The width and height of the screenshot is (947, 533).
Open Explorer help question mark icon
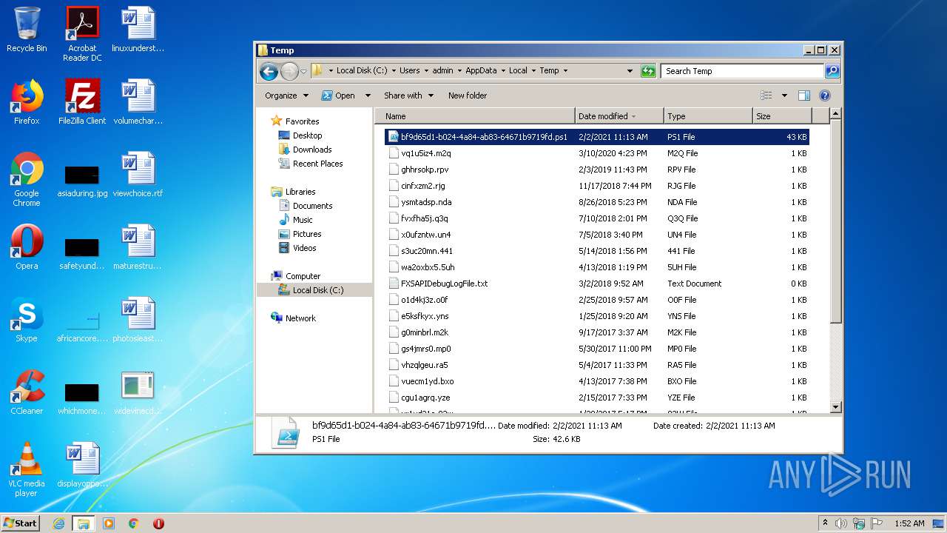(825, 95)
